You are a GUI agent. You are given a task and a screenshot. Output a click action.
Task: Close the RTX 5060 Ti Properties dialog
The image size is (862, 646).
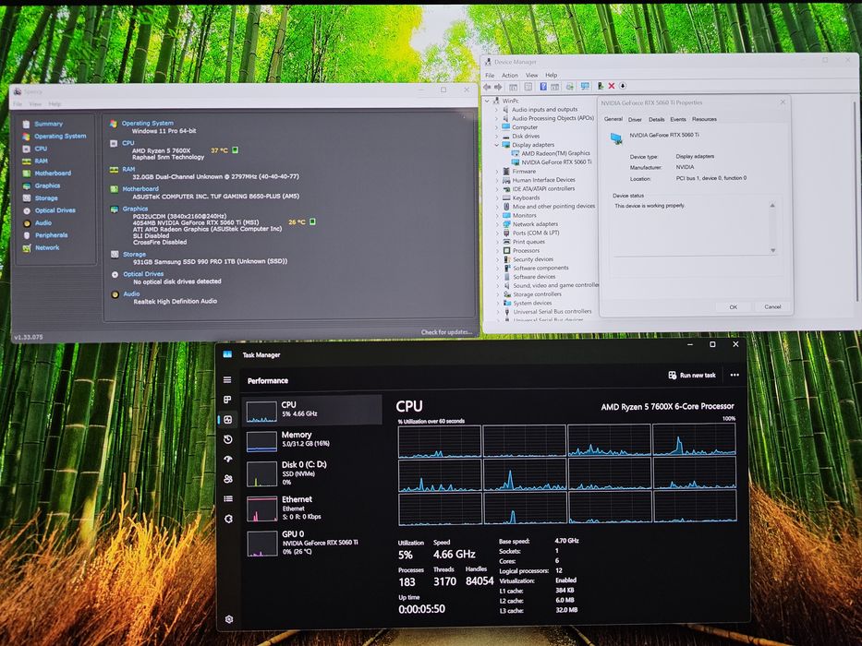(x=783, y=102)
